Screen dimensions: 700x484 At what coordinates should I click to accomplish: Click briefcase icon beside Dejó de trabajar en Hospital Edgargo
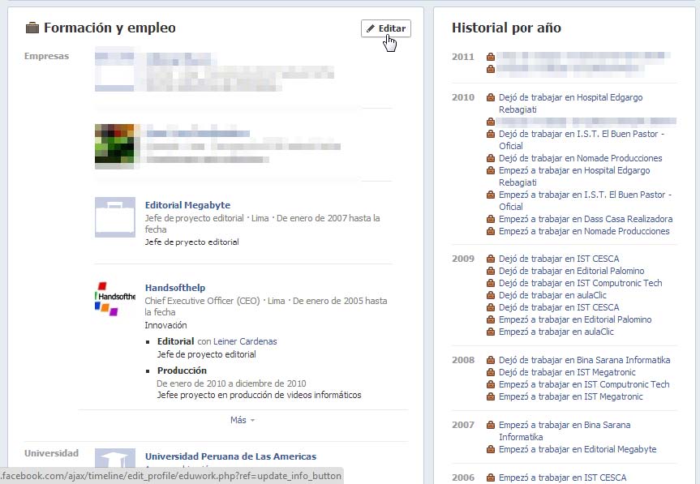tap(491, 98)
